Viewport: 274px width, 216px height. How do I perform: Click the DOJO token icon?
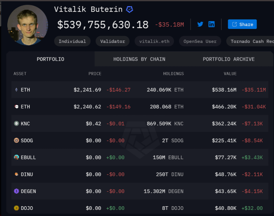point(16,208)
